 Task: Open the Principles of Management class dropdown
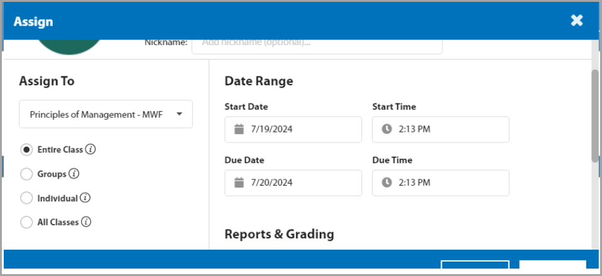(106, 114)
